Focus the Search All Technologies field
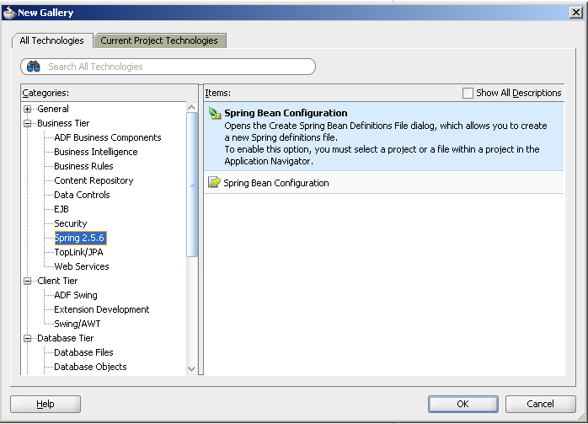This screenshot has height=424, width=588. click(177, 67)
